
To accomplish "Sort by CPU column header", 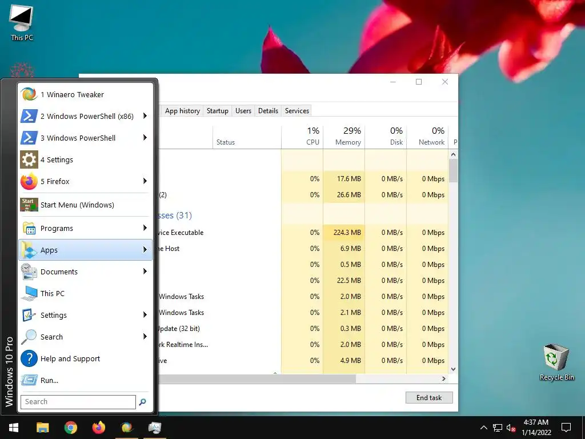I will coord(302,136).
